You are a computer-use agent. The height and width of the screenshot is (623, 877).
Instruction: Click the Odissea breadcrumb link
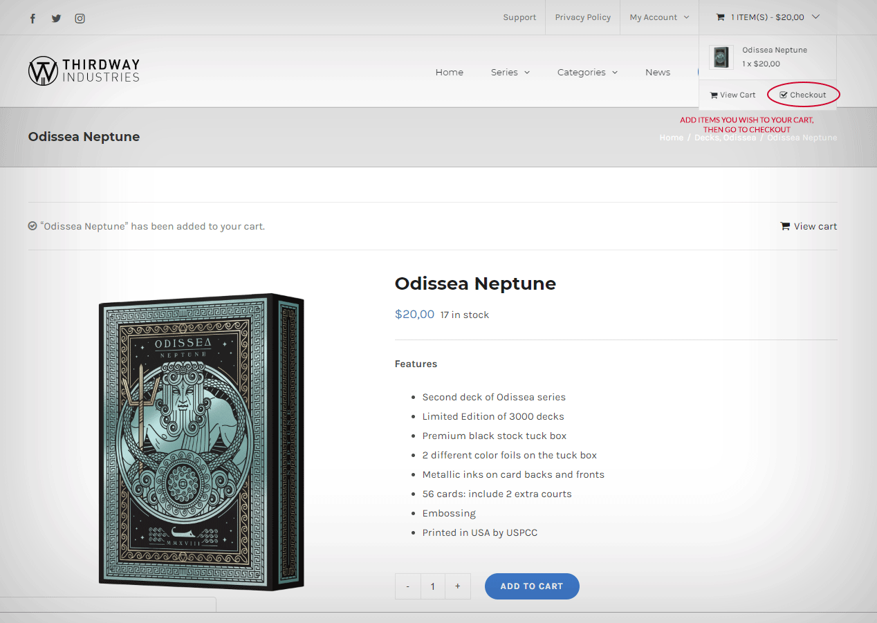point(739,138)
